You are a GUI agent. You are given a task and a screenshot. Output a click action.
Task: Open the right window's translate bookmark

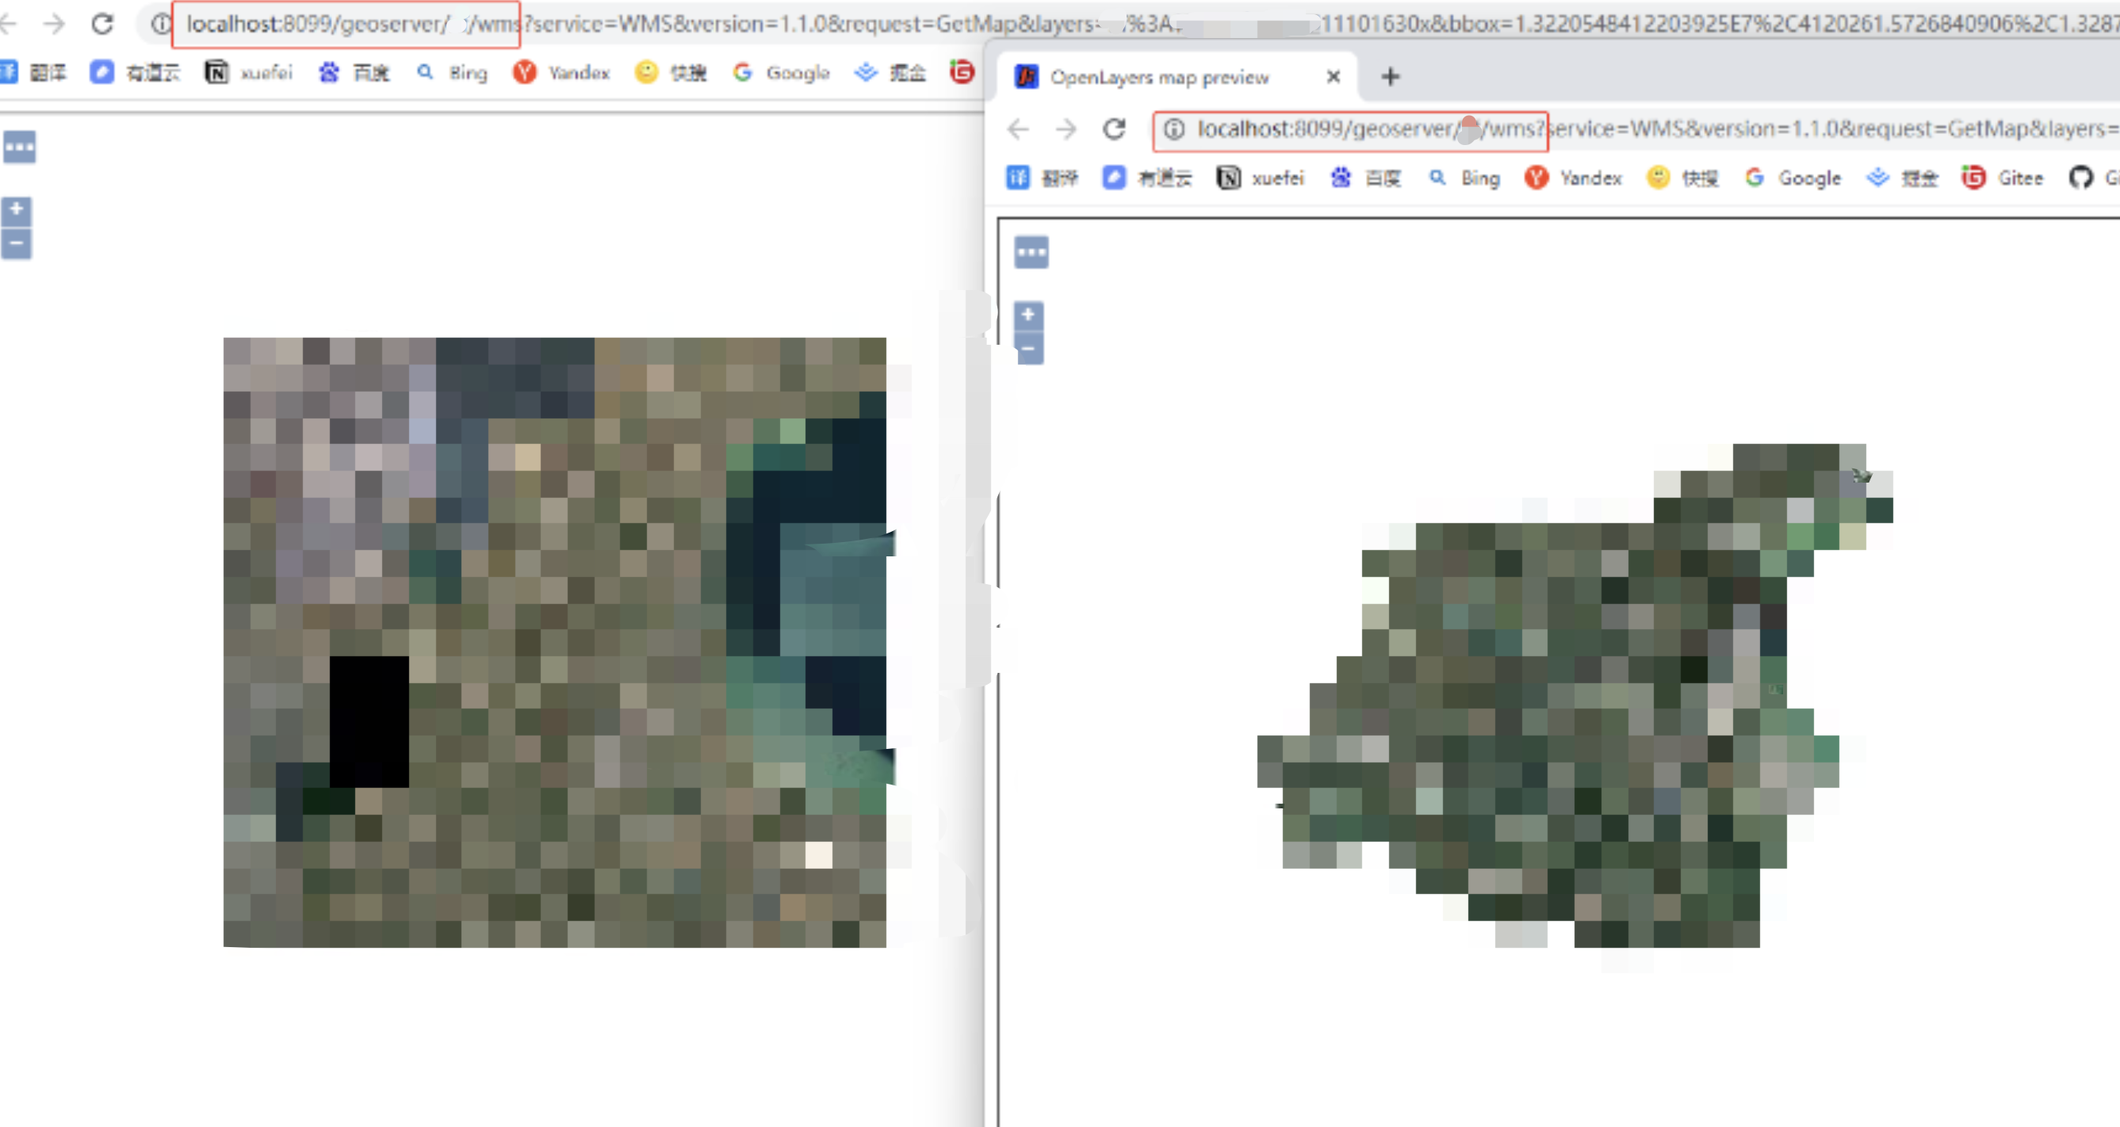click(x=1042, y=178)
